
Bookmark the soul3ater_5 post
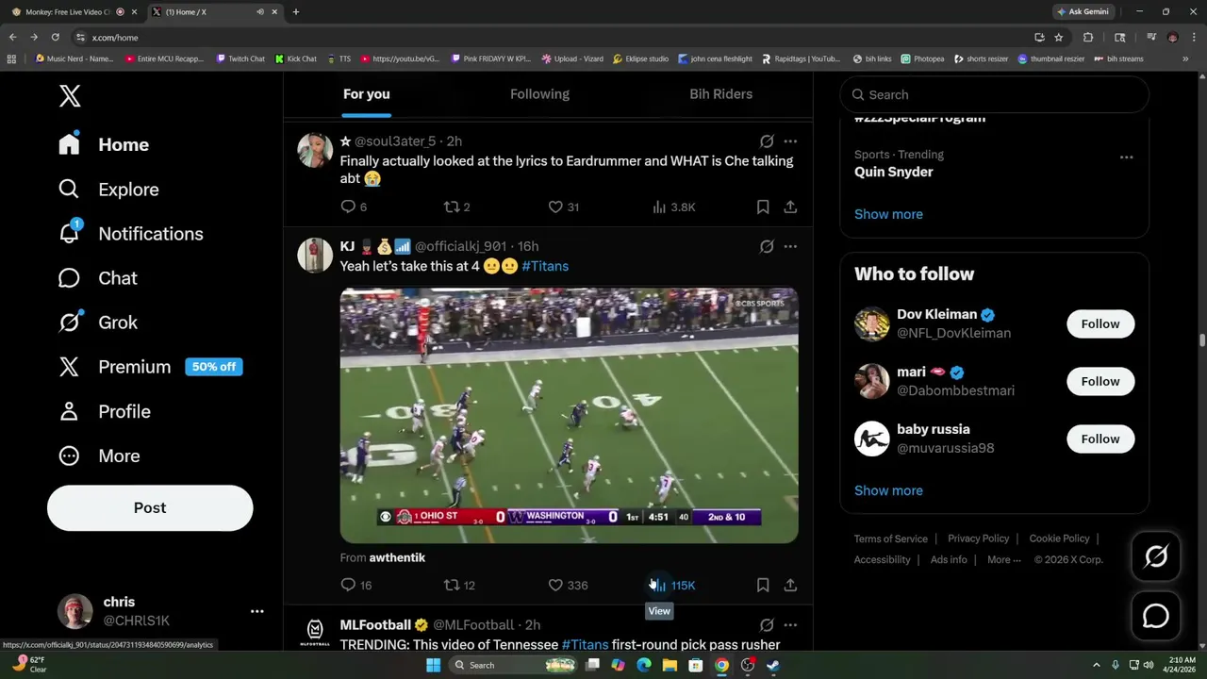[x=763, y=207]
